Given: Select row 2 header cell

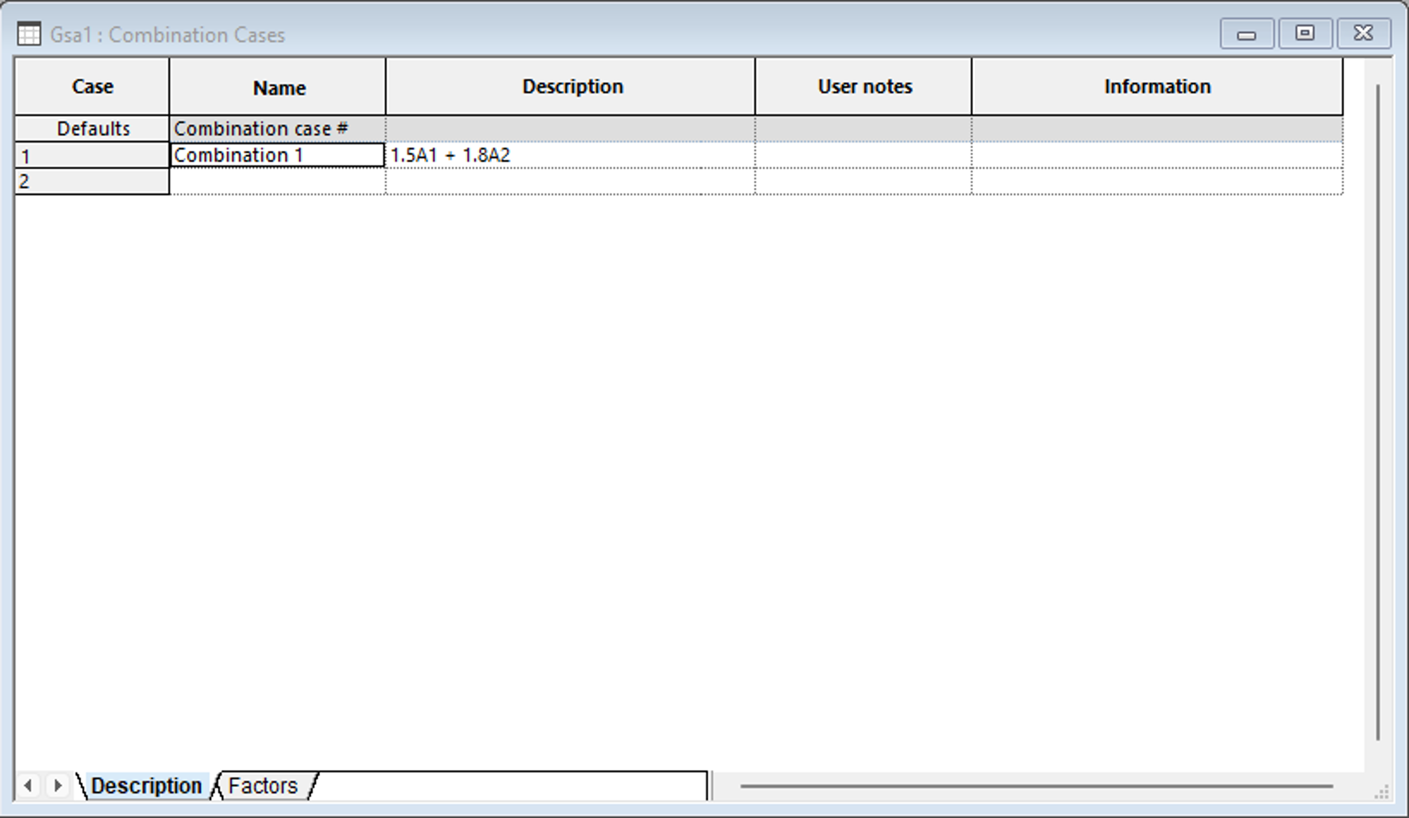Looking at the screenshot, I should (x=92, y=182).
